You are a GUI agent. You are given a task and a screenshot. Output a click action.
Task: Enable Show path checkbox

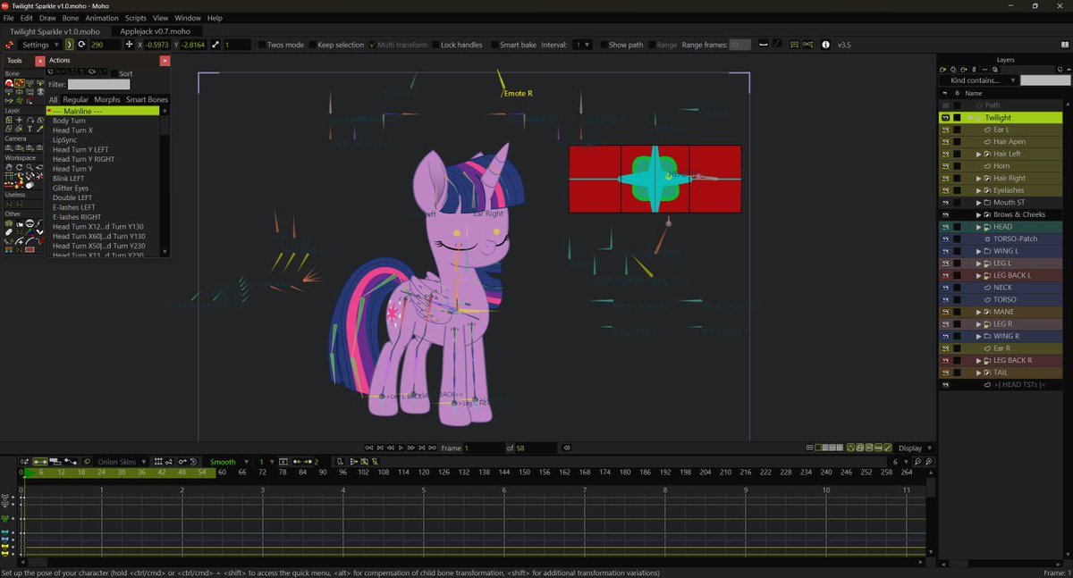coord(604,45)
